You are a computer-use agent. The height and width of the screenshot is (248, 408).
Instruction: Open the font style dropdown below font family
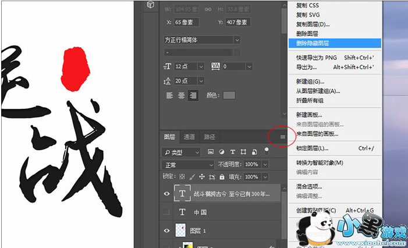(237, 52)
